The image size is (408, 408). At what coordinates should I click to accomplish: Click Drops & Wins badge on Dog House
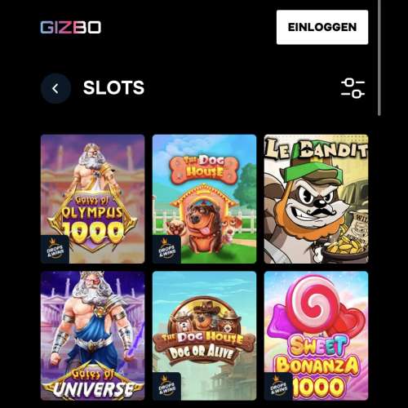click(x=166, y=249)
